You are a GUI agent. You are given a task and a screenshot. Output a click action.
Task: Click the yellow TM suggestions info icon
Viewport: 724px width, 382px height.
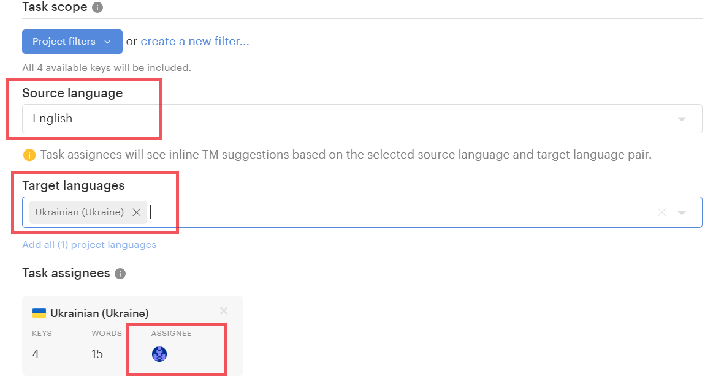(x=29, y=155)
